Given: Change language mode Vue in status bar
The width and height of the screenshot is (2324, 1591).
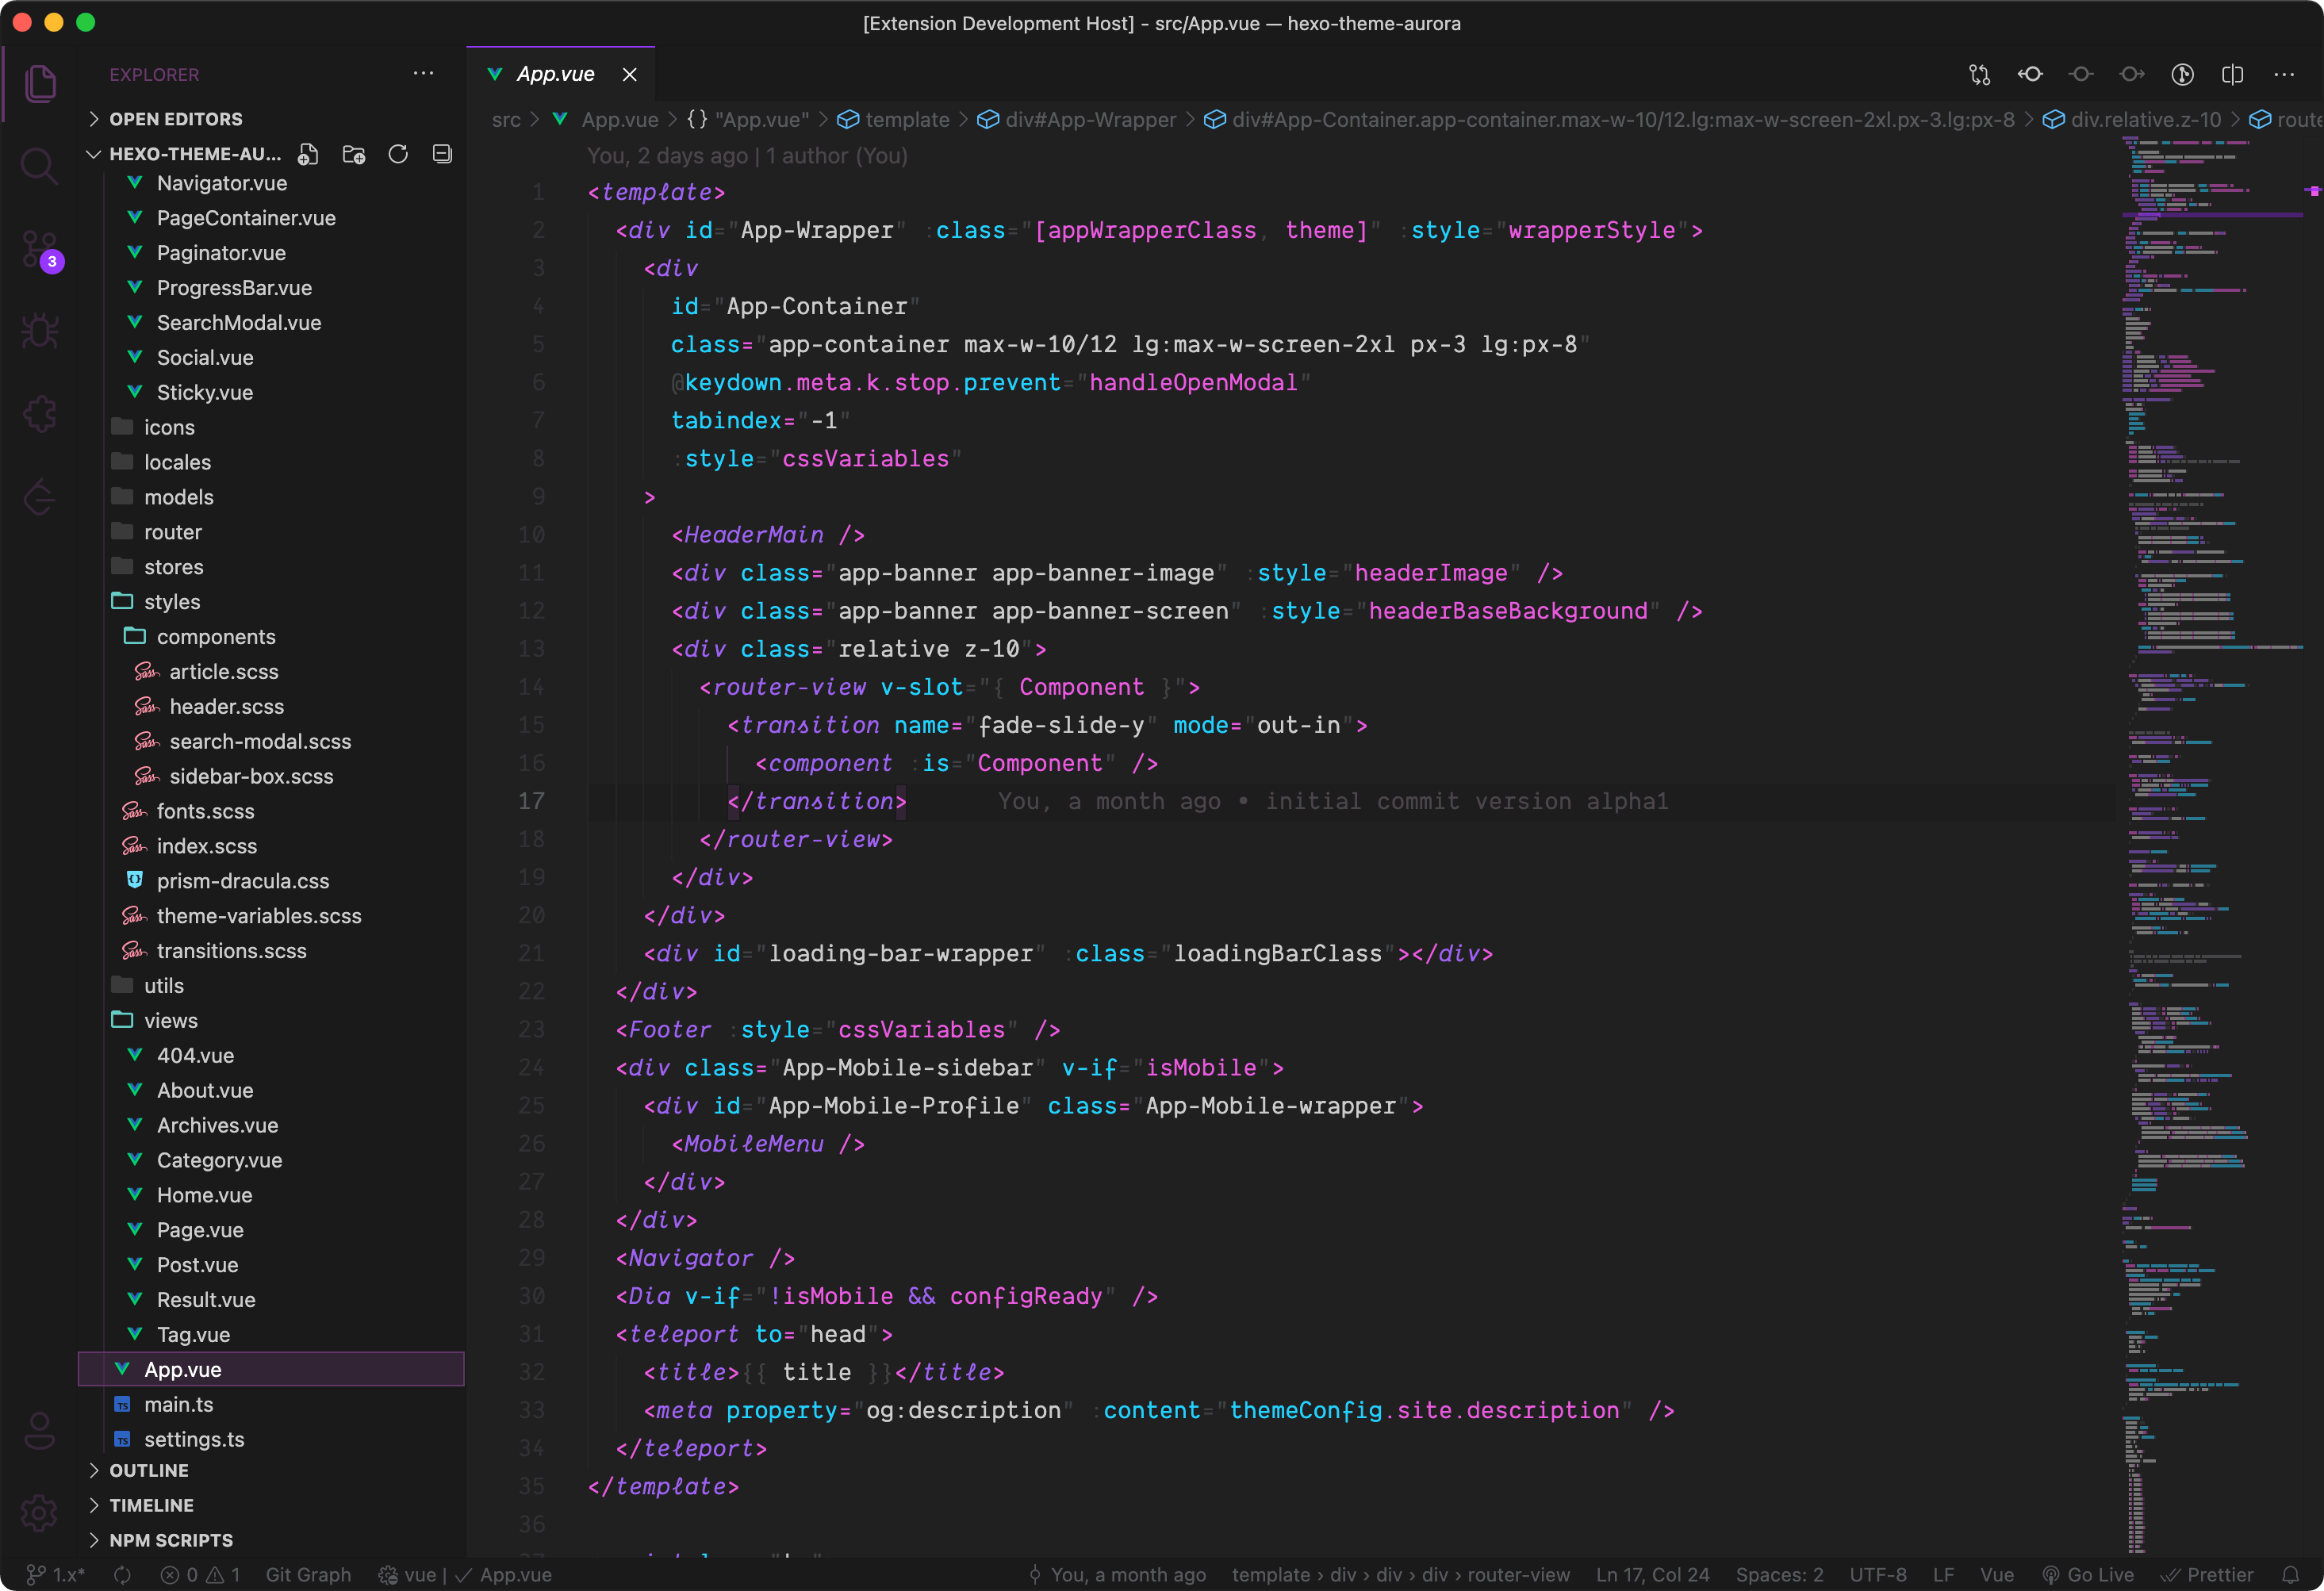Looking at the screenshot, I should point(1997,1575).
